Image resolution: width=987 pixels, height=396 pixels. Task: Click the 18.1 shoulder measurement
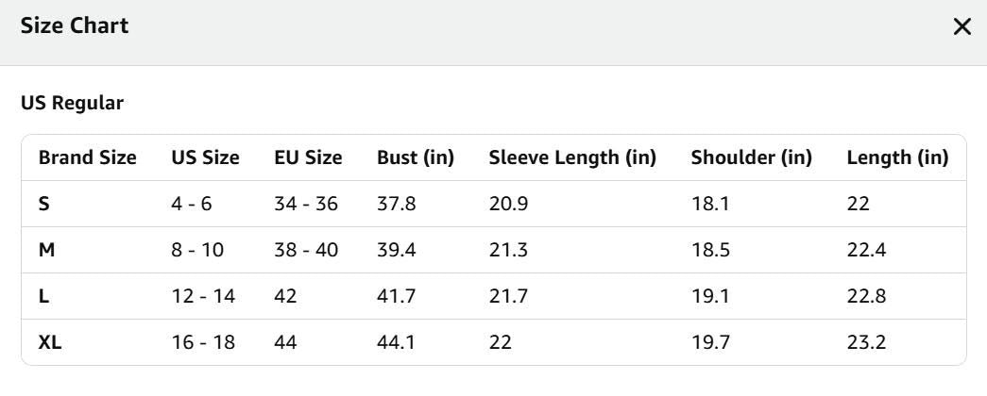pos(709,204)
